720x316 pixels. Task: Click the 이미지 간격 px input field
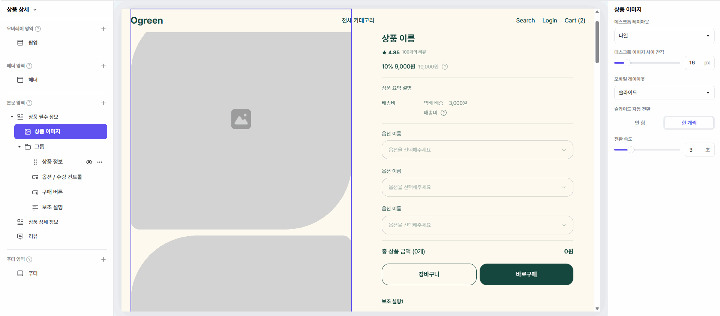(x=699, y=63)
